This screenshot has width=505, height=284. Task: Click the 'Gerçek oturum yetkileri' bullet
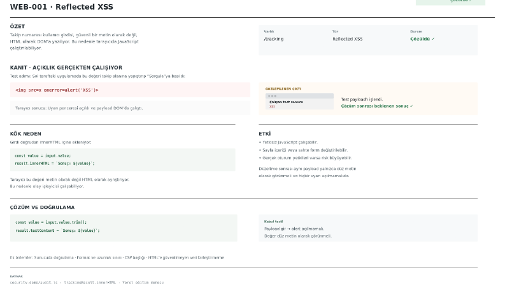click(x=305, y=158)
